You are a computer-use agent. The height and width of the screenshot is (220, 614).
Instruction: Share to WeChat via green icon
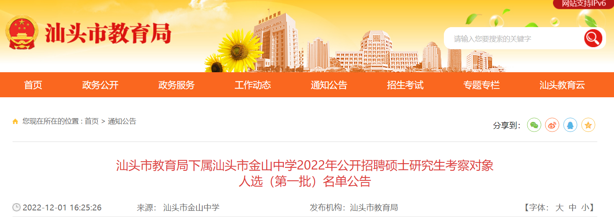tap(534, 125)
